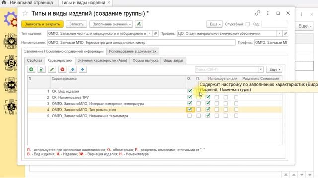318x178 pixels.
Task: Open the Формы выпуска tab
Action: pos(145,60)
